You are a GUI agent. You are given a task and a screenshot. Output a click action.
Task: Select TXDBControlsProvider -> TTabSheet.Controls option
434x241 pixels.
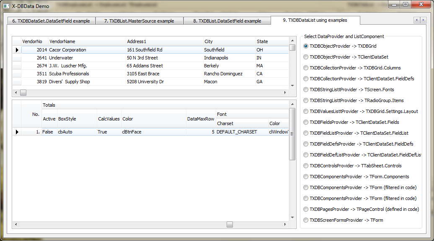(306, 166)
